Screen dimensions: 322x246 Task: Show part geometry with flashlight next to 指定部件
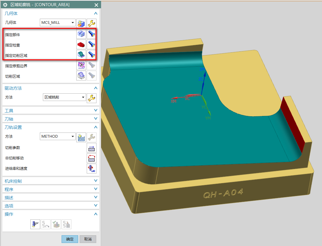92,34
